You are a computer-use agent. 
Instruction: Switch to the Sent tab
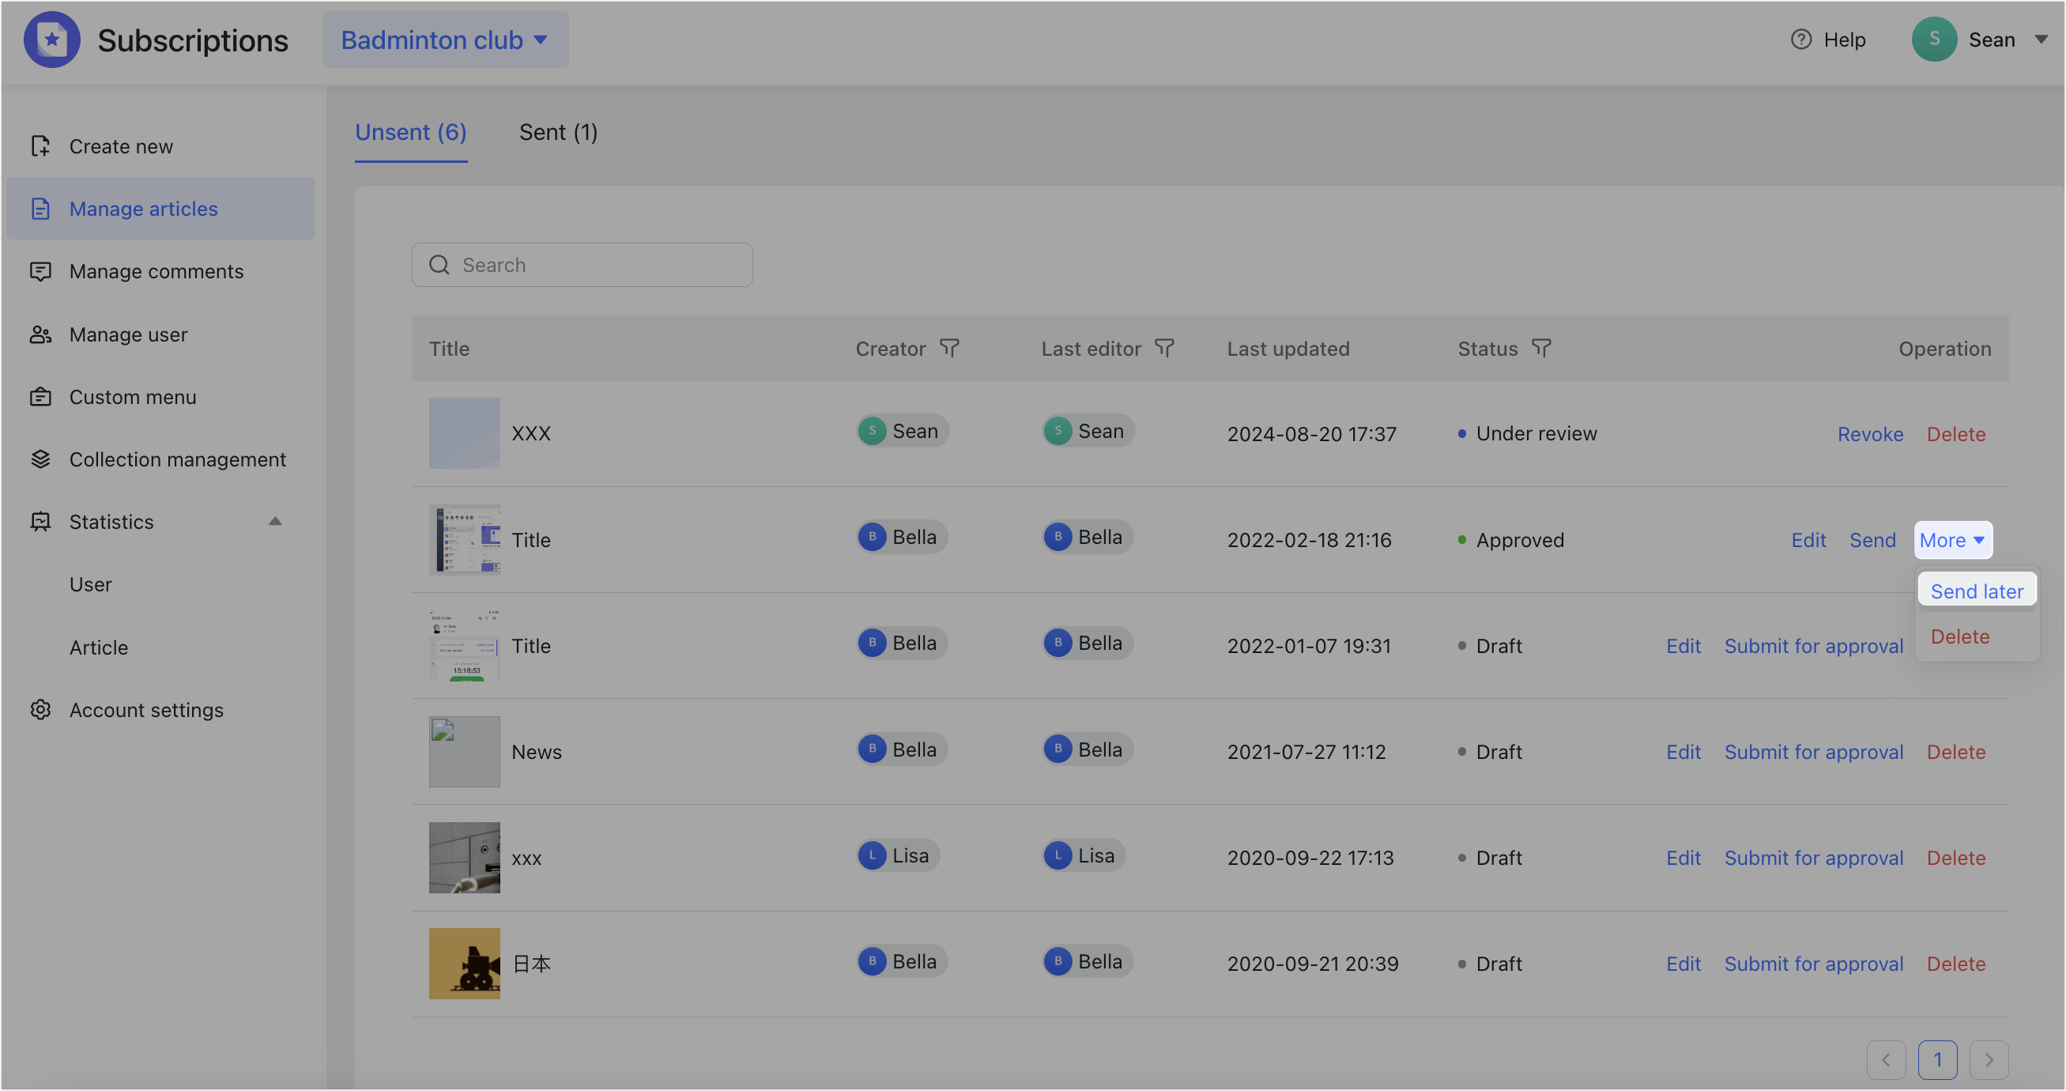(x=558, y=131)
